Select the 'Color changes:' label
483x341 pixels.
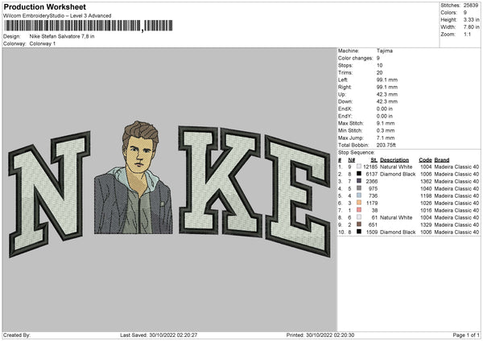pos(355,58)
